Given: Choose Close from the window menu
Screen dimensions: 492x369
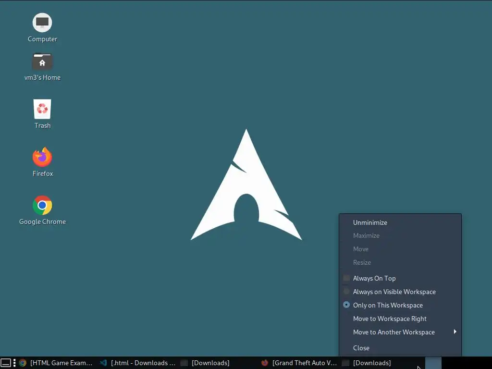Looking at the screenshot, I should pos(400,348).
